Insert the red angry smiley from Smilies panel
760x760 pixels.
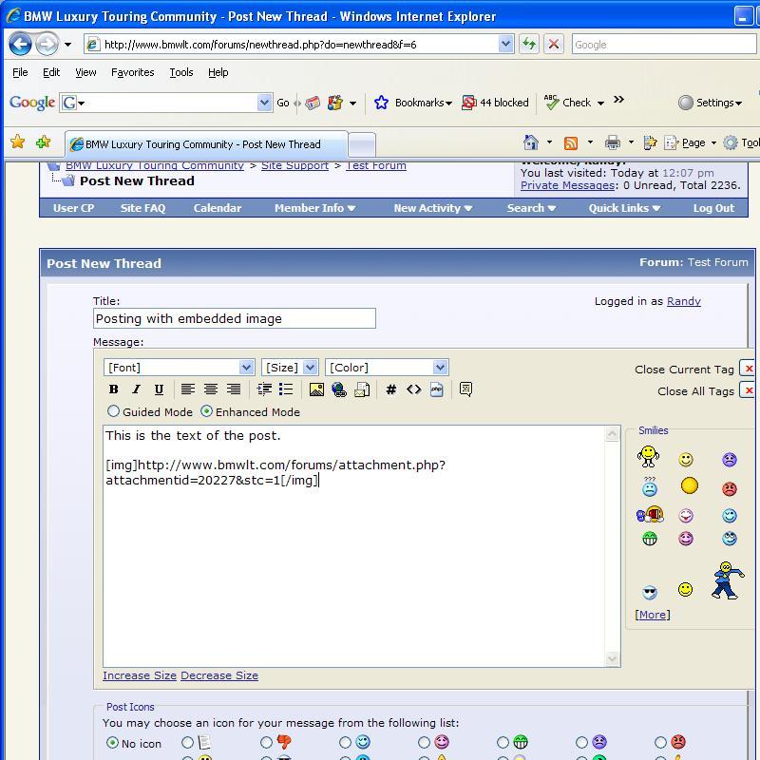pos(730,488)
